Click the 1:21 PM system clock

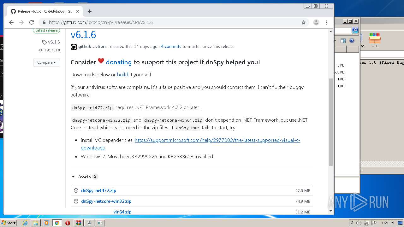[388, 223]
